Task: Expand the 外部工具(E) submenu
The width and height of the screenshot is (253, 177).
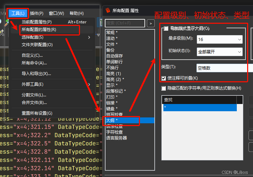Action: coord(52,84)
